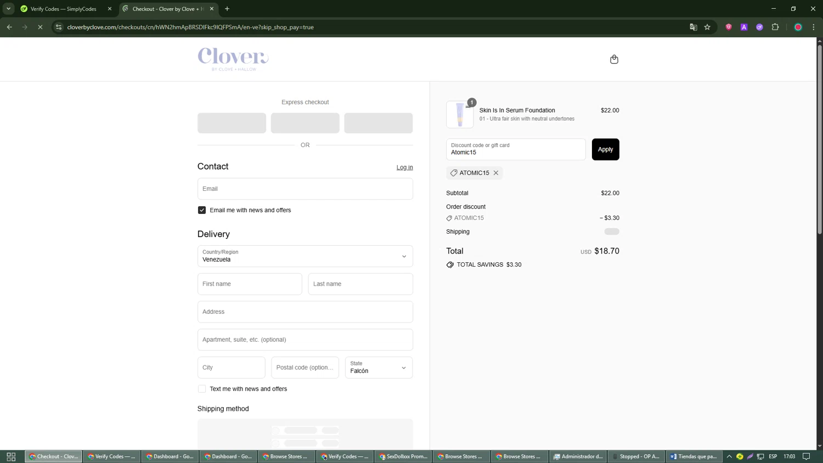
Task: Click the third express checkout button
Action: [x=379, y=123]
